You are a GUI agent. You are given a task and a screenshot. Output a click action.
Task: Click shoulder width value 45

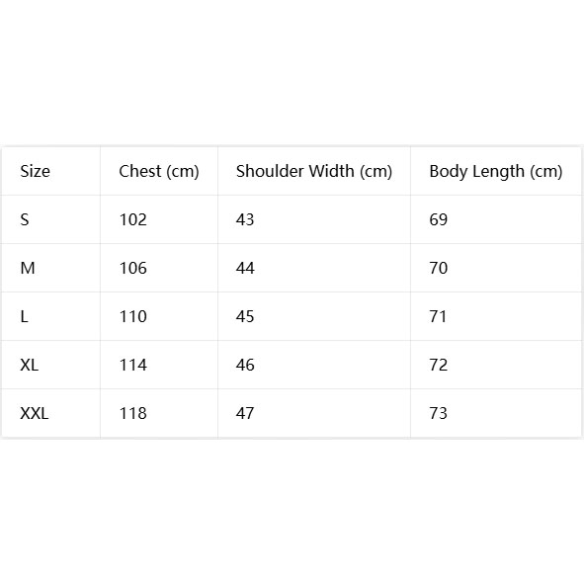pos(245,316)
